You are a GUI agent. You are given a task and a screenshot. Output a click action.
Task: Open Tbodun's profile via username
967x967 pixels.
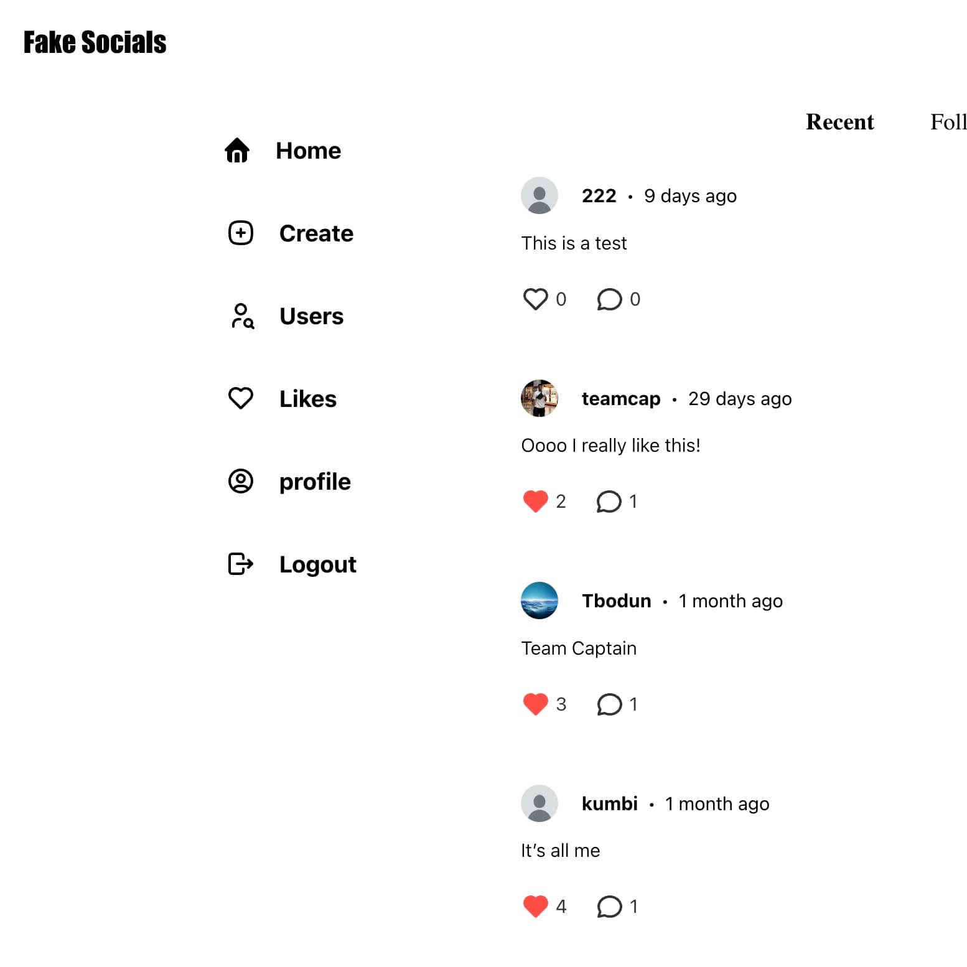coord(616,600)
